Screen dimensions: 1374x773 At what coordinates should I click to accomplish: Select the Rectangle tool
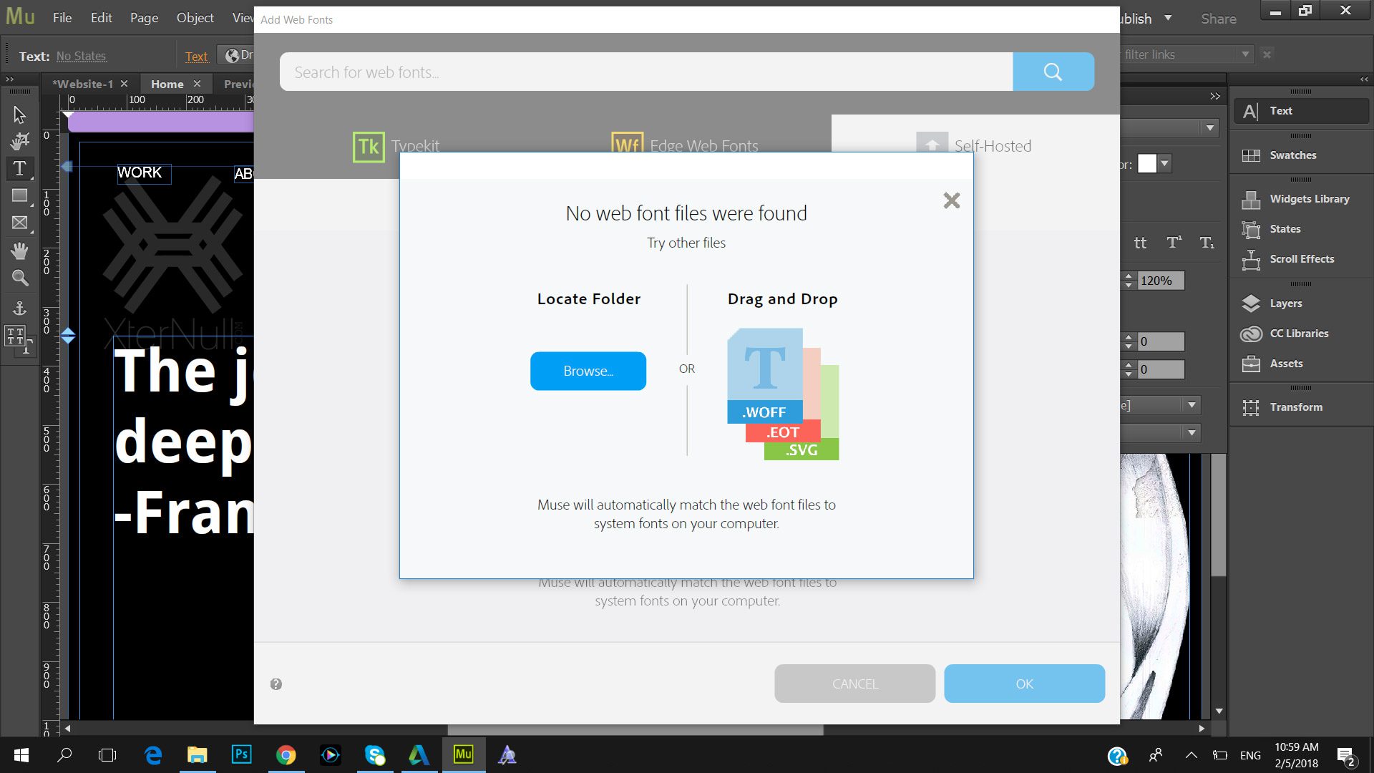(19, 195)
